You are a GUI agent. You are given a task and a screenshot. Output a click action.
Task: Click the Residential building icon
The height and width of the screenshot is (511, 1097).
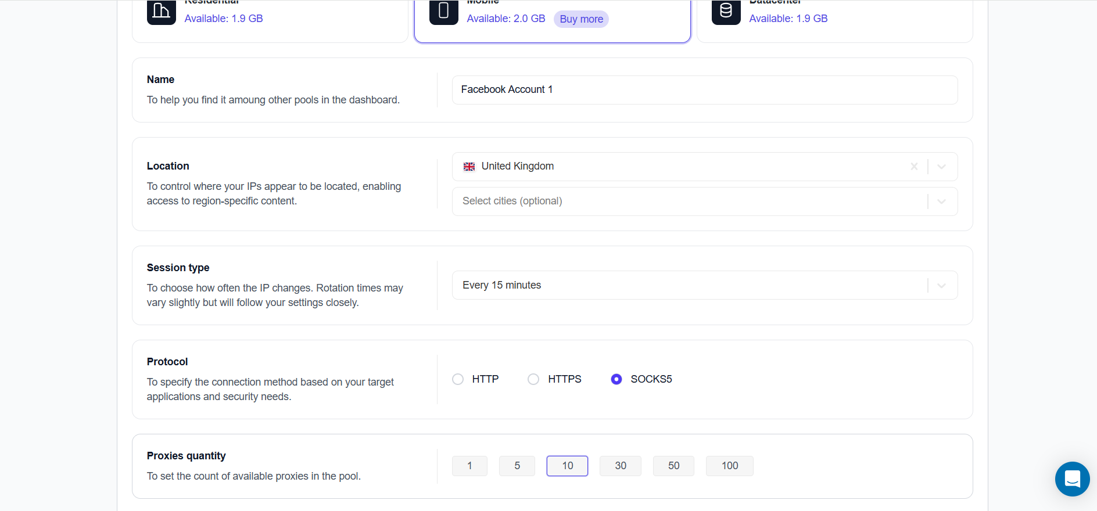coord(161,12)
